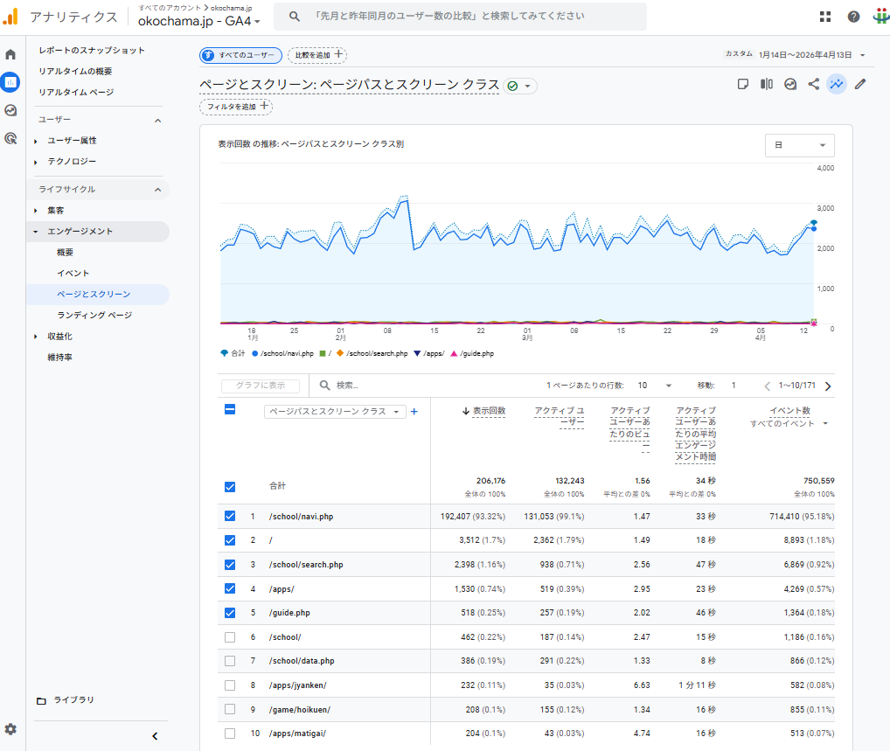Open Admin settings gear icon
The height and width of the screenshot is (751, 890).
(x=10, y=728)
